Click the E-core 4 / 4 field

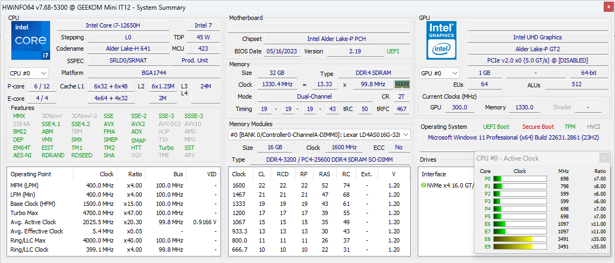pyautogui.click(x=42, y=98)
